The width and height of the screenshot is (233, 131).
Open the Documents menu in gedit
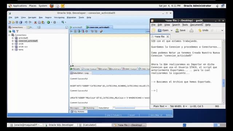197,25
